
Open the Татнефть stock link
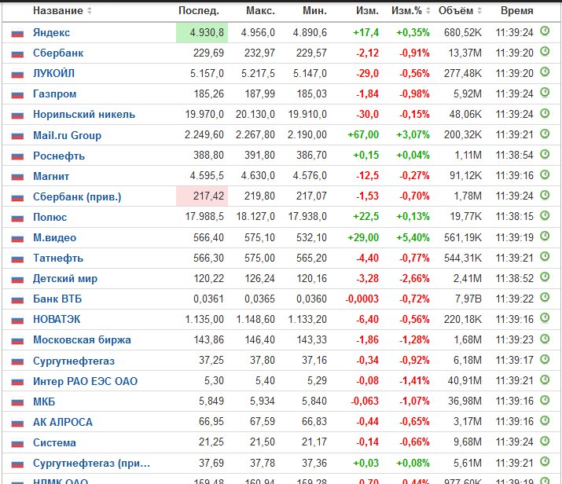pyautogui.click(x=58, y=258)
